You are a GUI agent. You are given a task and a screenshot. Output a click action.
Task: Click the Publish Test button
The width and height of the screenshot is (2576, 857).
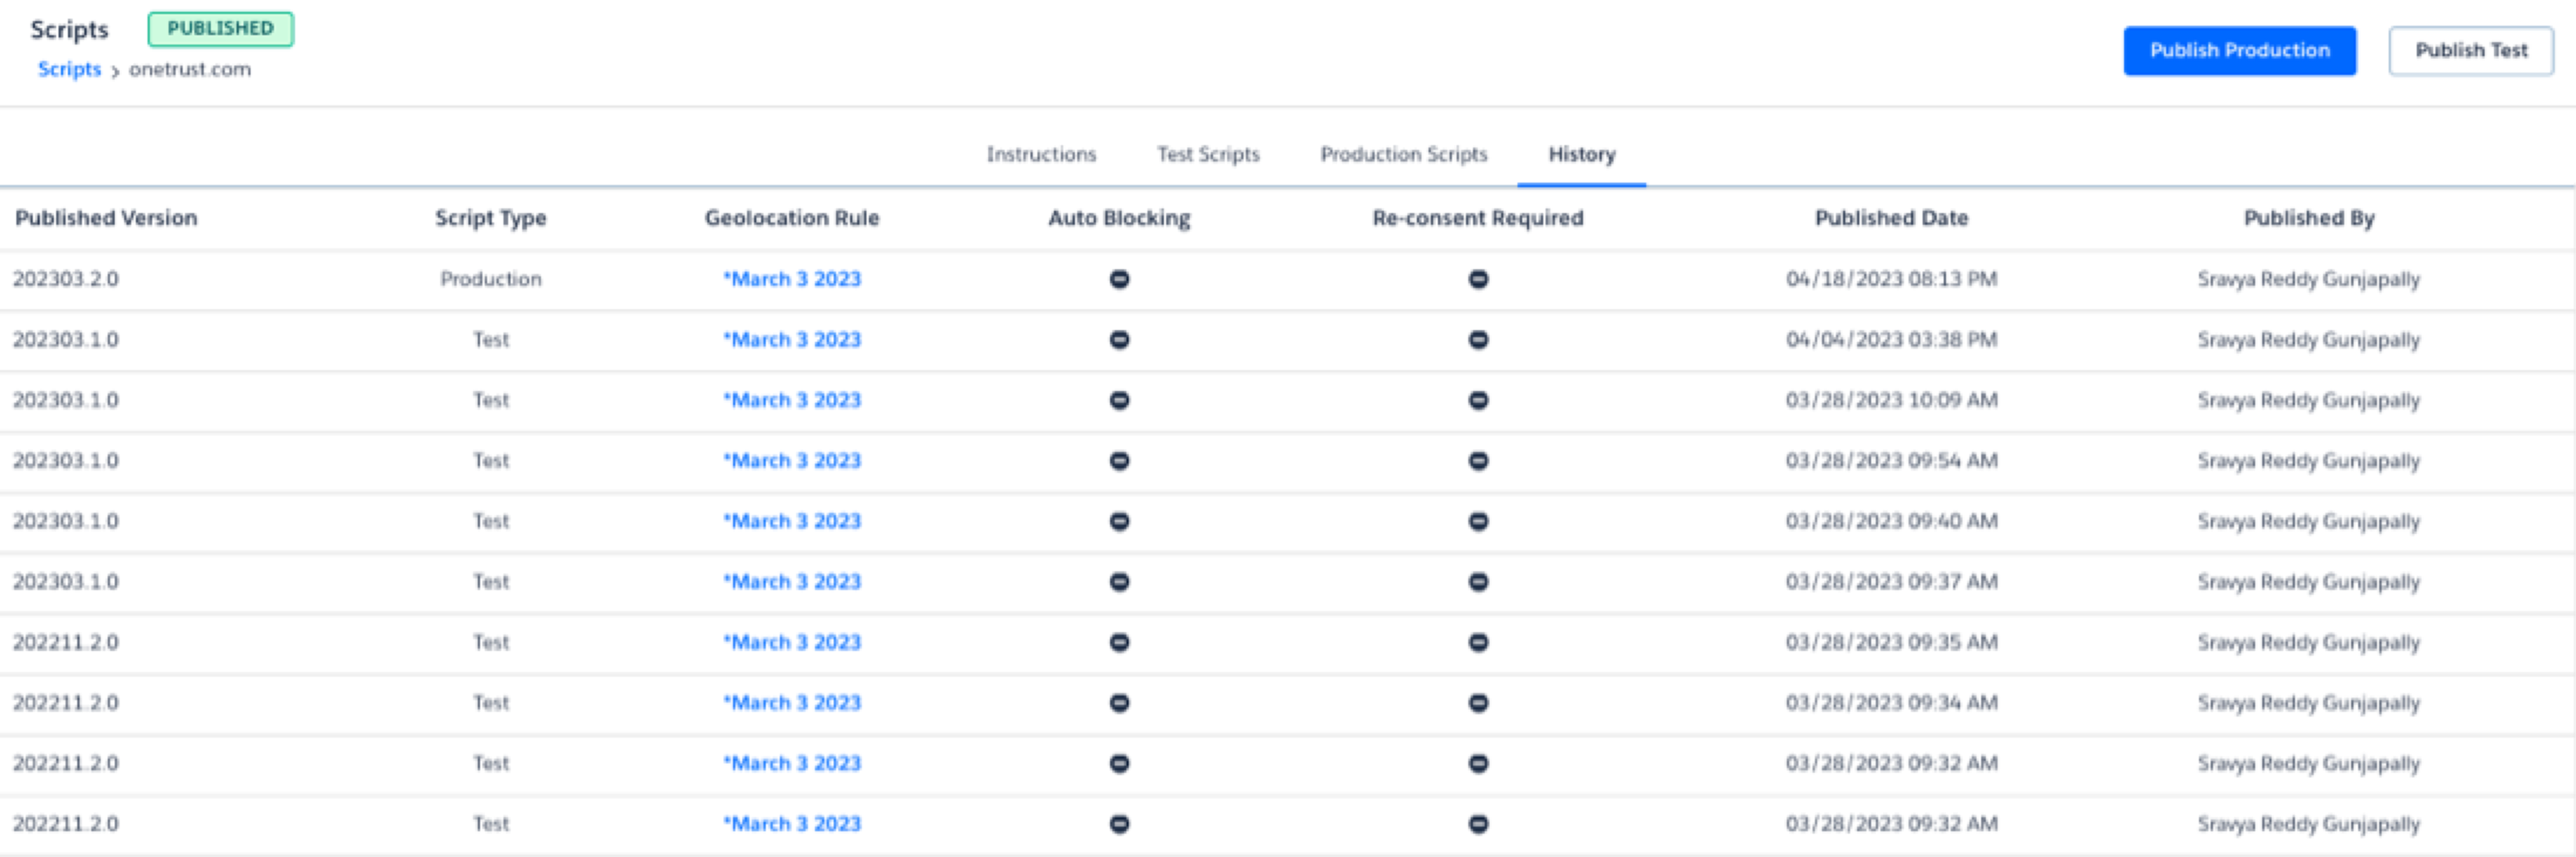coord(2470,50)
